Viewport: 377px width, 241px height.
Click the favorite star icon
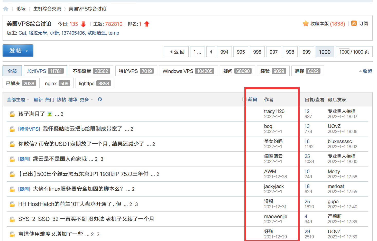[306, 24]
